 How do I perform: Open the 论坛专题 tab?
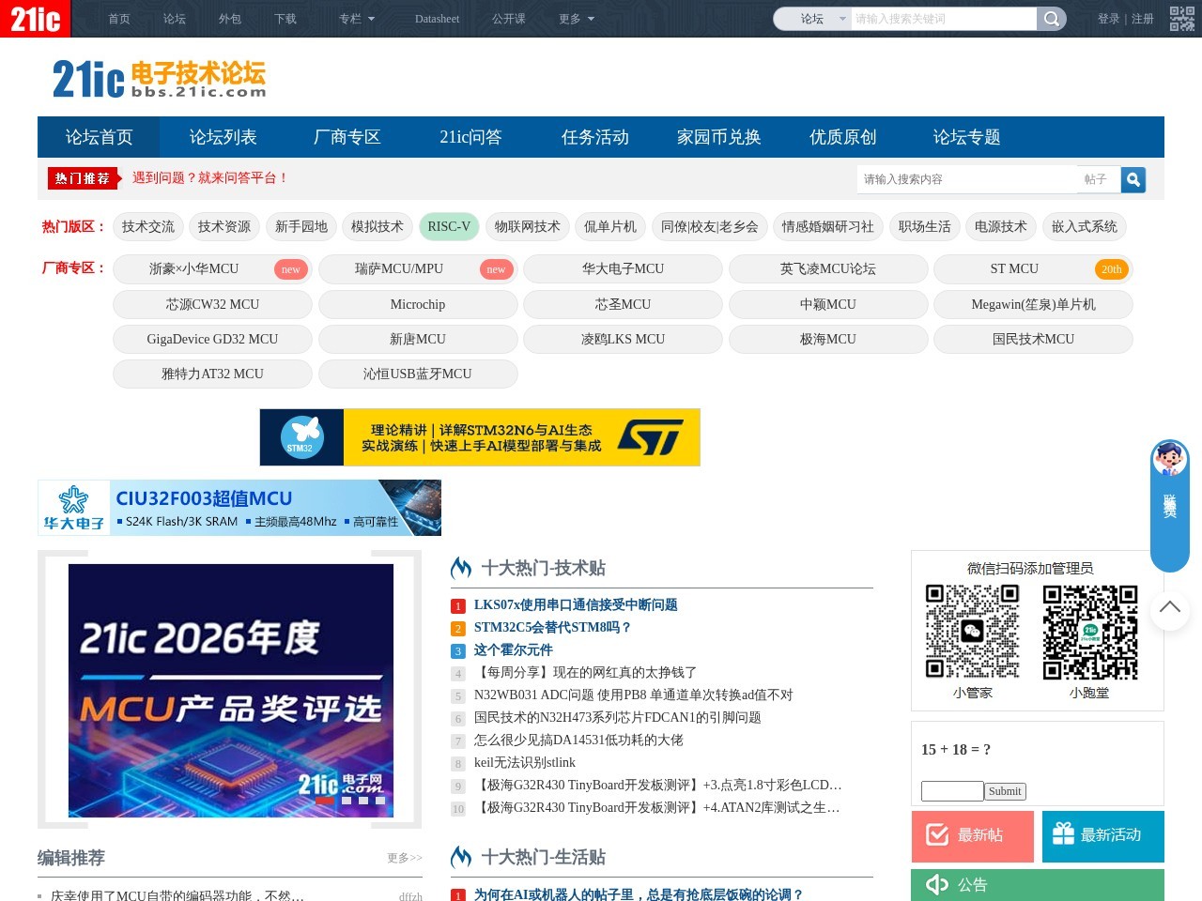click(x=966, y=137)
